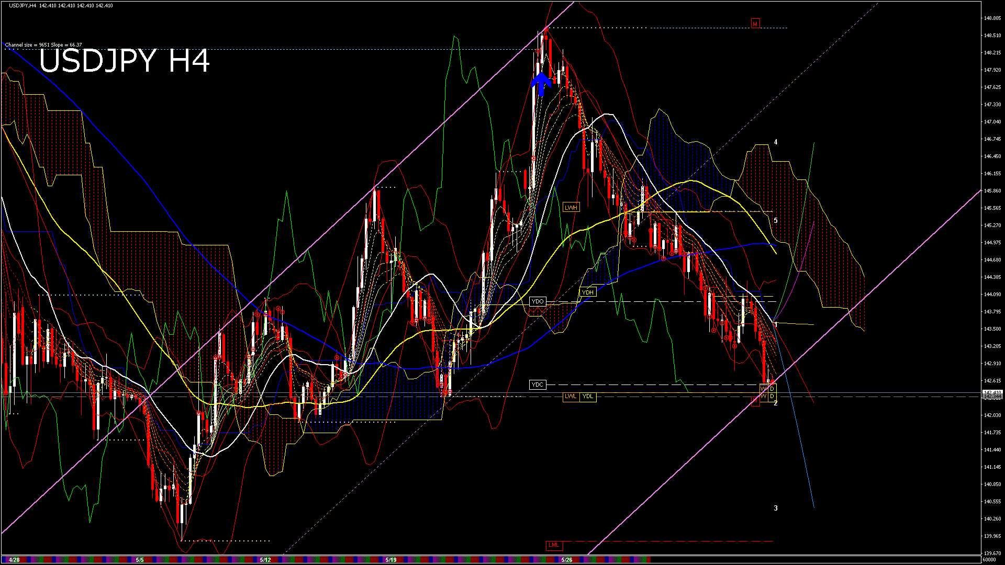Click the large USDJPY H4 title text
Viewport: 1005px width, 565px height.
(125, 61)
